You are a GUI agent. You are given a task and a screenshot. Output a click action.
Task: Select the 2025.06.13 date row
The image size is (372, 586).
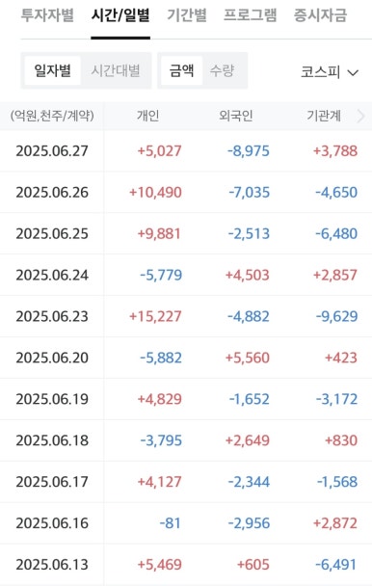(186, 565)
